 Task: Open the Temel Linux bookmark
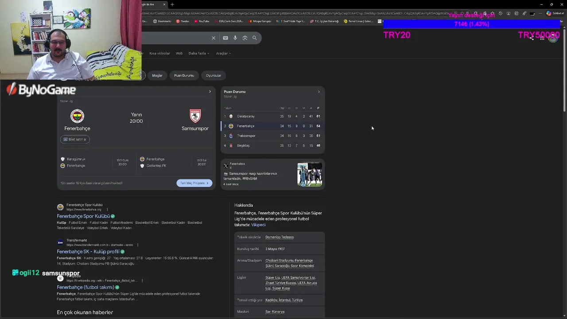click(359, 21)
